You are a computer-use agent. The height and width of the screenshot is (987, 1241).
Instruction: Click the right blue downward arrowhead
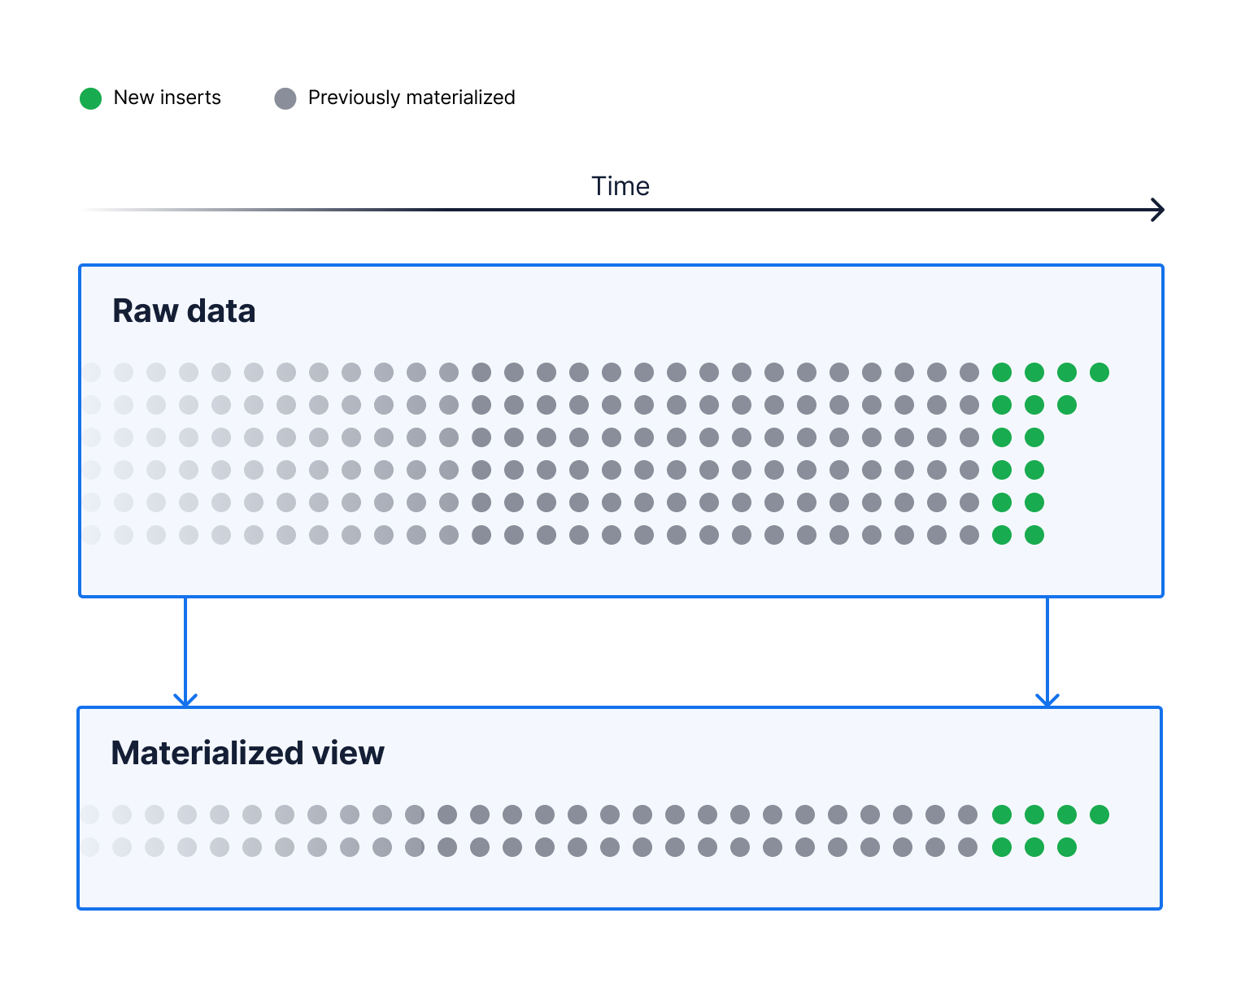(x=1047, y=699)
